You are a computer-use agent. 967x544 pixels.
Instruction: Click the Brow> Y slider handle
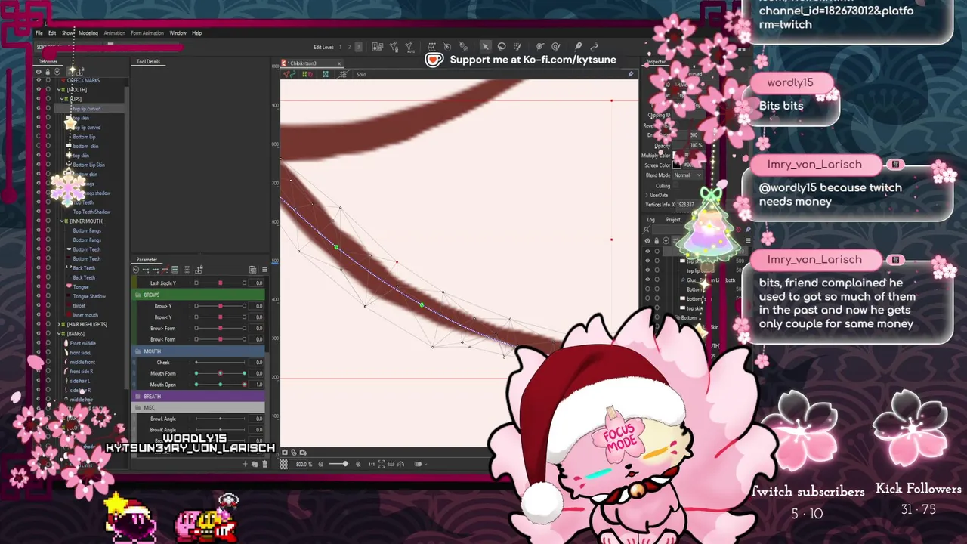pos(221,306)
